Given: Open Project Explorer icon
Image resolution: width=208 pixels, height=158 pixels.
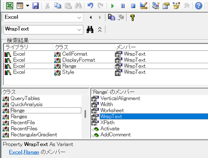Looking at the screenshot, I should tap(155, 6).
